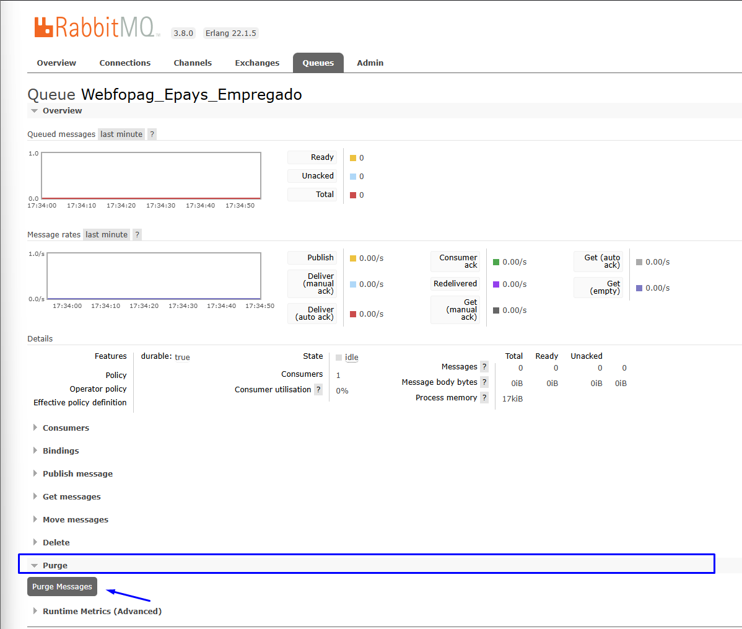Click the 0% consumer utilisation value
The height and width of the screenshot is (629, 742).
click(342, 391)
